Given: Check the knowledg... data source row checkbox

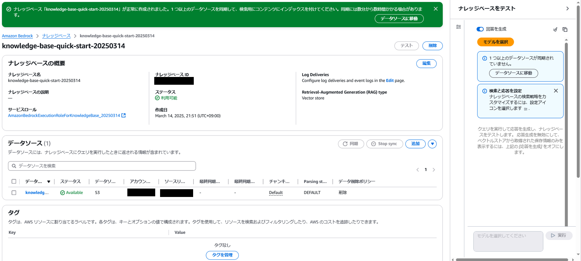Looking at the screenshot, I should [x=14, y=192].
